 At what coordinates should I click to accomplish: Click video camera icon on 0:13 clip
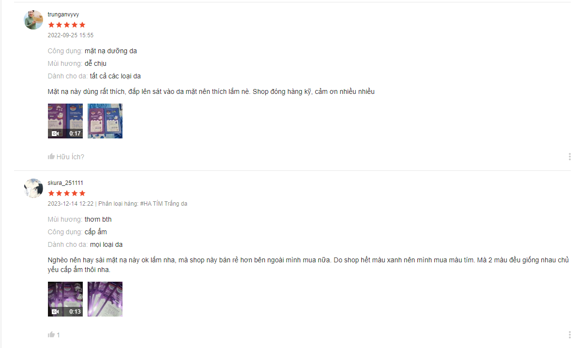coord(56,311)
